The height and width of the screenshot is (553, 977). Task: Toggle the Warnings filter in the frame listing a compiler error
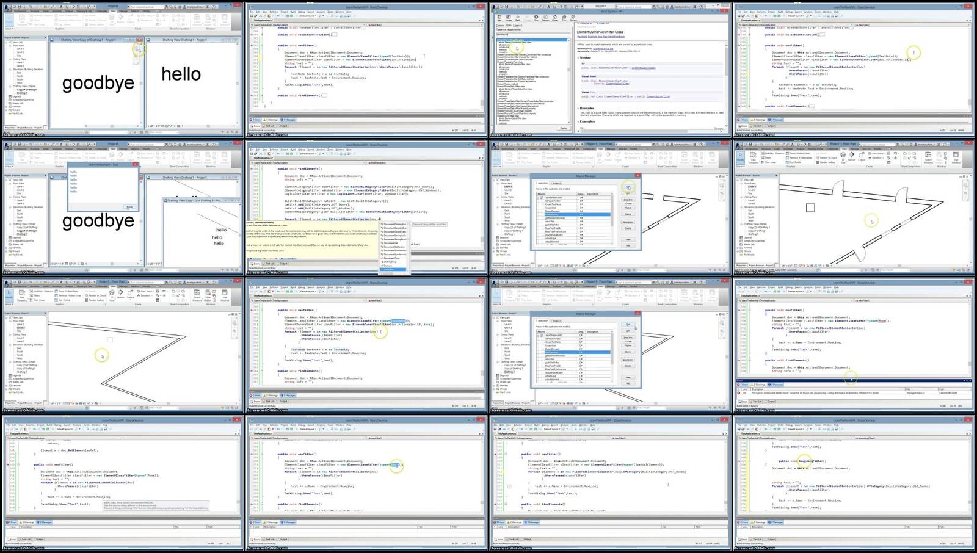coord(758,385)
